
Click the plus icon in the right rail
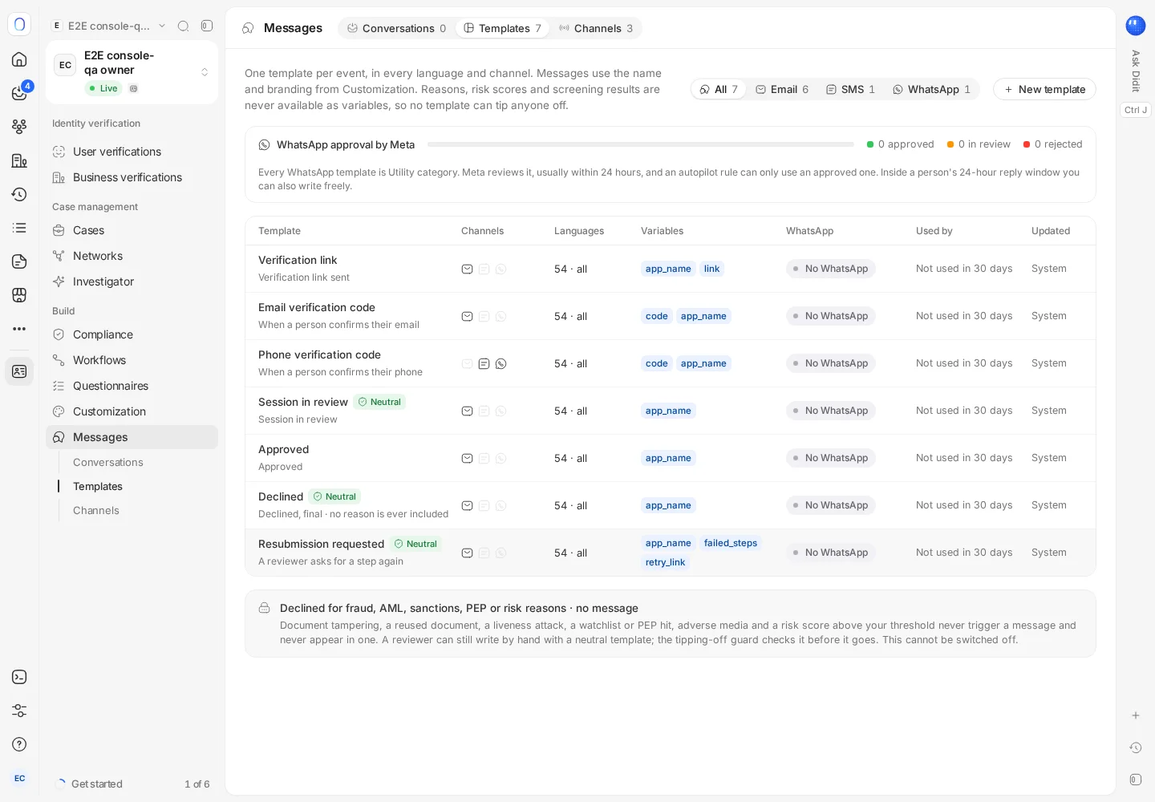pos(1136,715)
